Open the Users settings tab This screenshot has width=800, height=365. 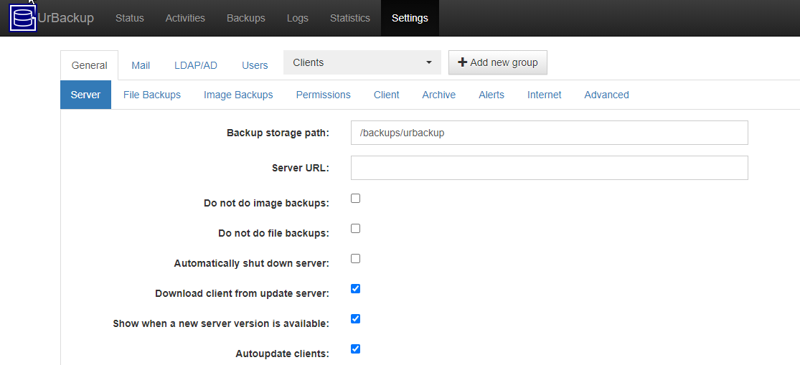(x=255, y=65)
